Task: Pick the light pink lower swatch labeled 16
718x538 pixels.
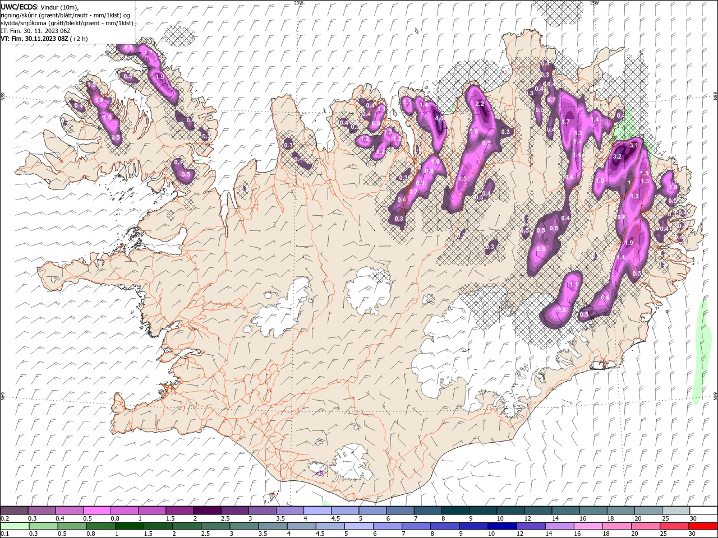Action: 588,526
